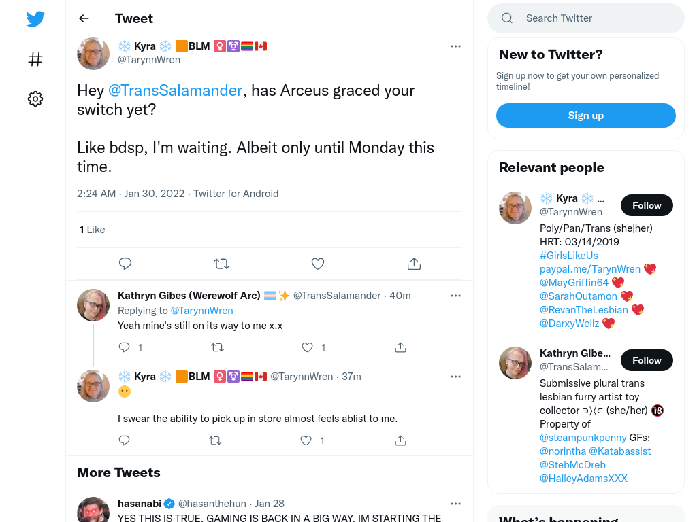The image size is (697, 522).
Task: Share the main tweet via upload icon
Action: [x=414, y=264]
